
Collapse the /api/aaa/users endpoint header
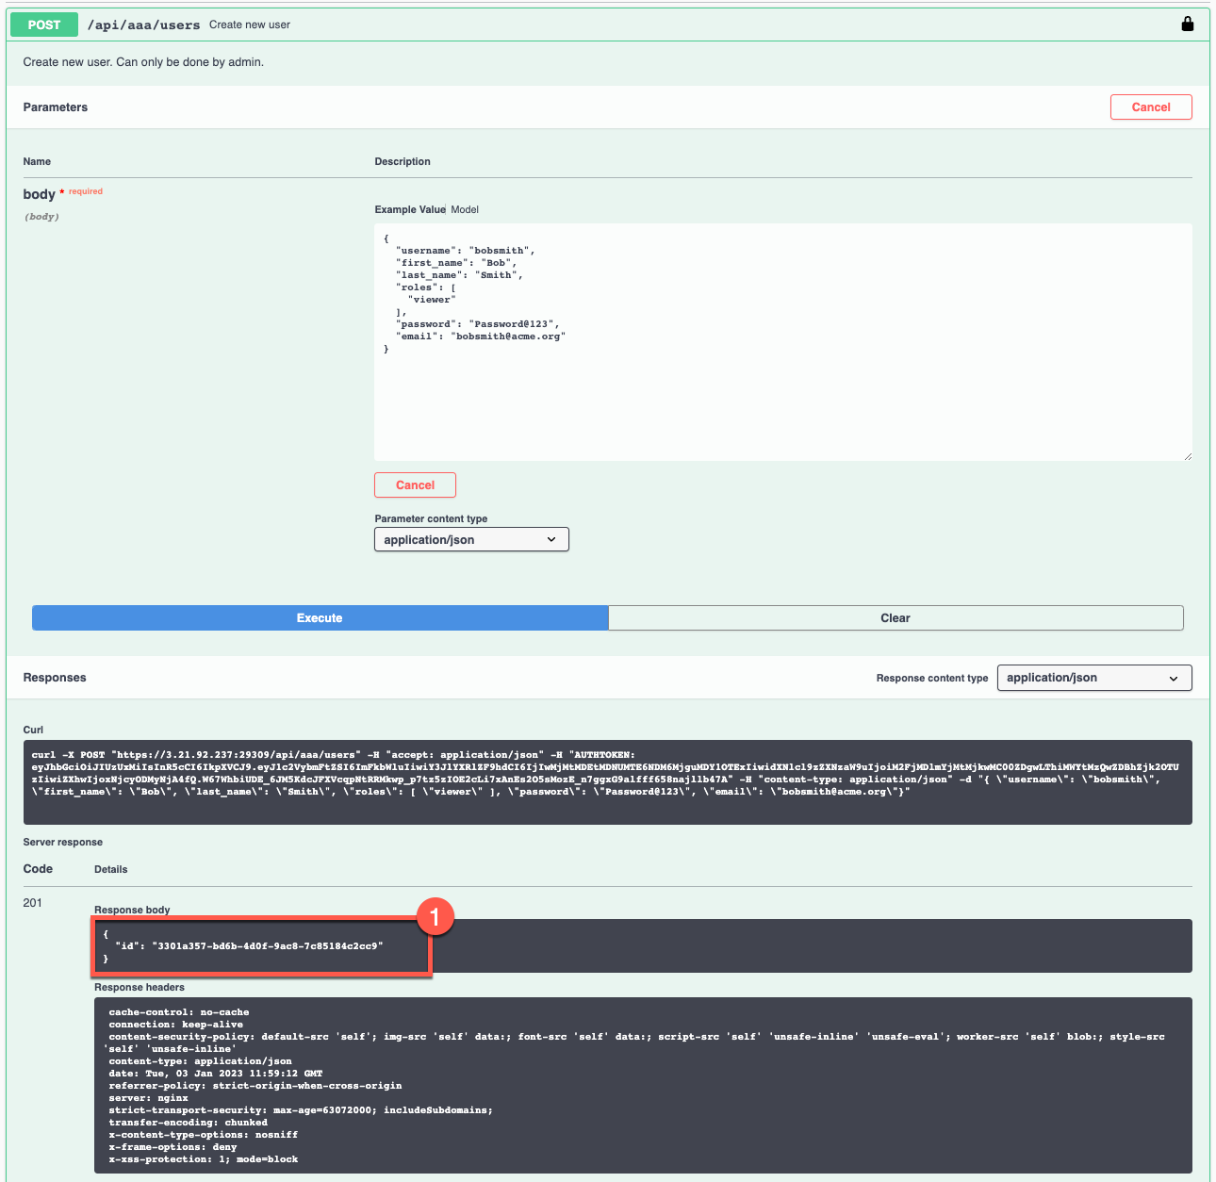pyautogui.click(x=145, y=25)
